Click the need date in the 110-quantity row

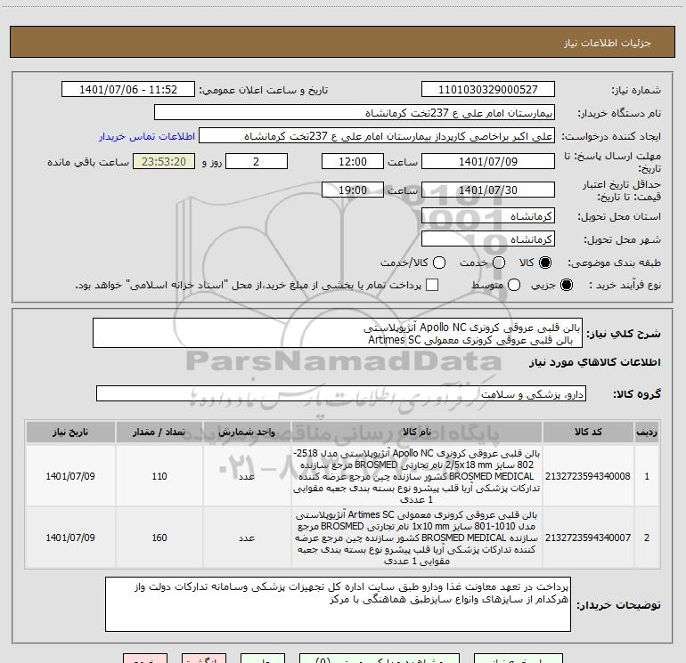click(x=70, y=476)
